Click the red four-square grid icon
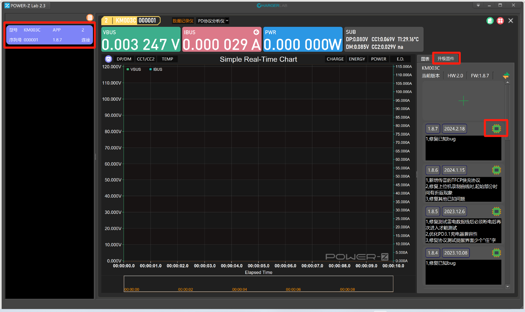The image size is (525, 312). 500,21
